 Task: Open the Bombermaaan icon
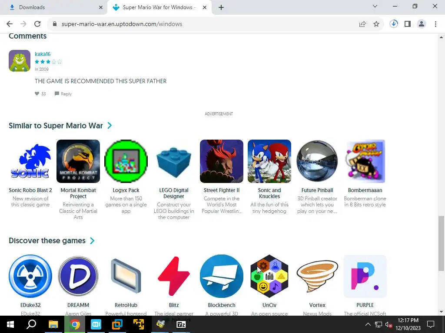click(365, 161)
